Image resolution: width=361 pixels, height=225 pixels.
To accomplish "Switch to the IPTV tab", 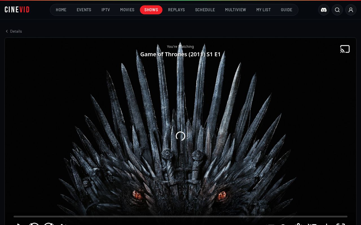I will coord(106,10).
